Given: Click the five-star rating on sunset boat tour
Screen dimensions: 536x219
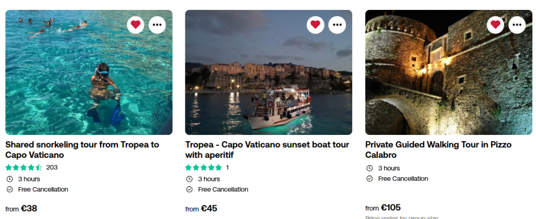Looking at the screenshot, I should point(204,168).
